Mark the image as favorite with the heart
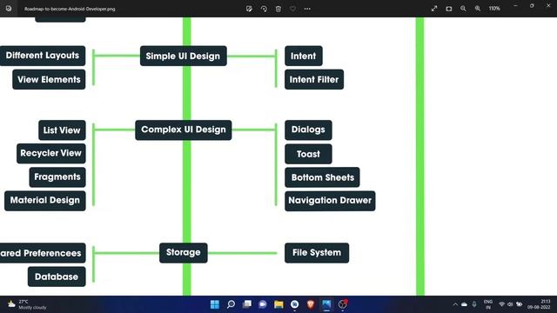Viewport: 557px width, 313px height. click(292, 9)
